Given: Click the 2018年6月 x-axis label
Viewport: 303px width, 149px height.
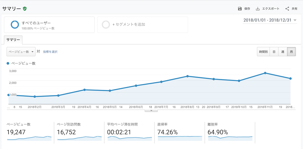Looking at the screenshot, I should point(136,107).
